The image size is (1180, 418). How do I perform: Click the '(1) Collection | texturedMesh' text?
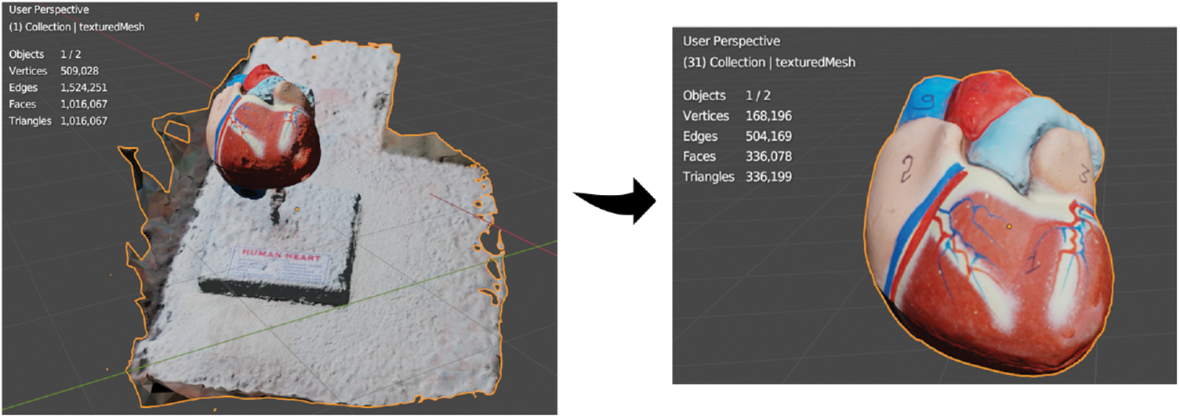tap(77, 27)
